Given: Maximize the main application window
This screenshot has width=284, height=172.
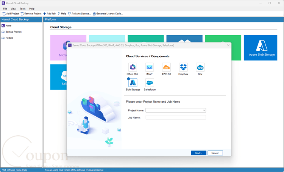Looking at the screenshot, I should click(x=270, y=3).
